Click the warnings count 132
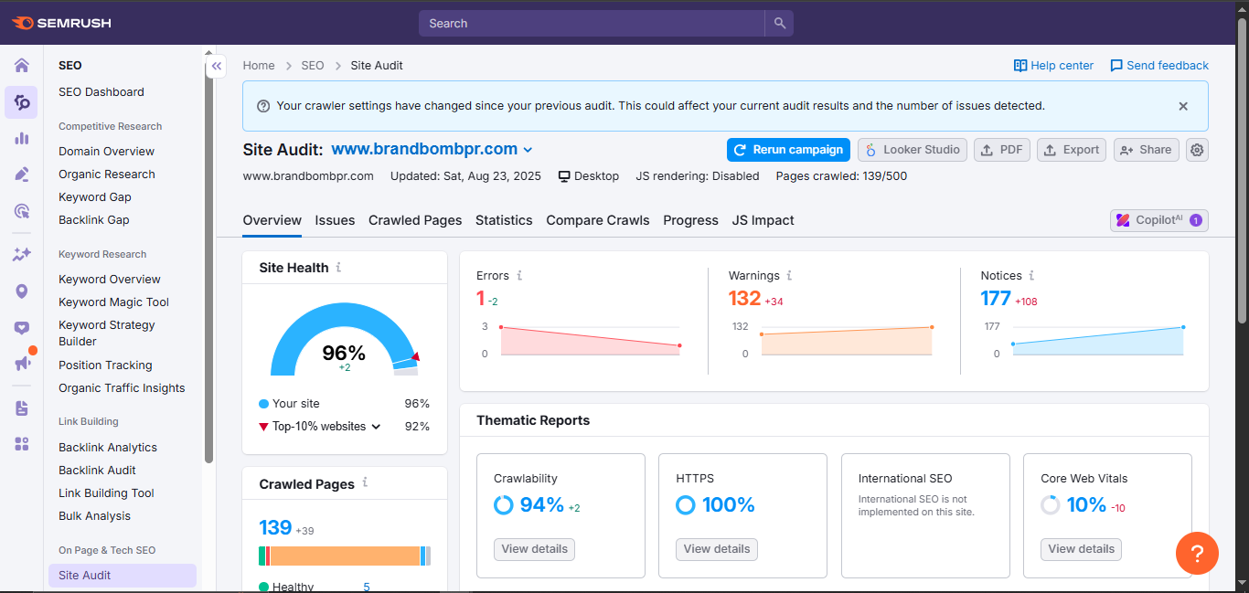This screenshot has height=593, width=1249. pos(744,299)
